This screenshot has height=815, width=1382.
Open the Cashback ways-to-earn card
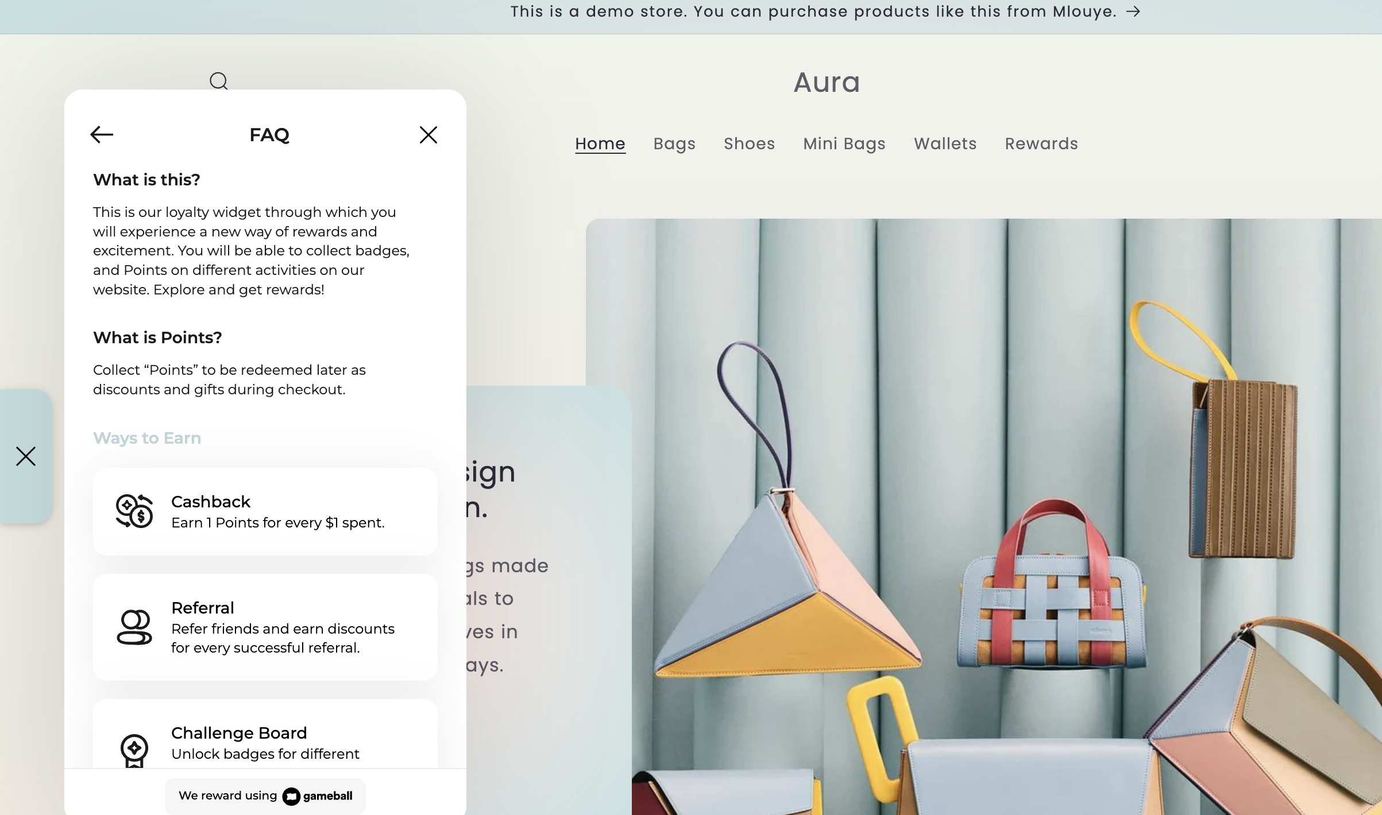click(265, 511)
